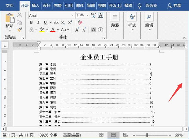The height and width of the screenshot is (139, 189).
Task: Switch to the 审阅 ribbon tab
Action: coord(91,5)
